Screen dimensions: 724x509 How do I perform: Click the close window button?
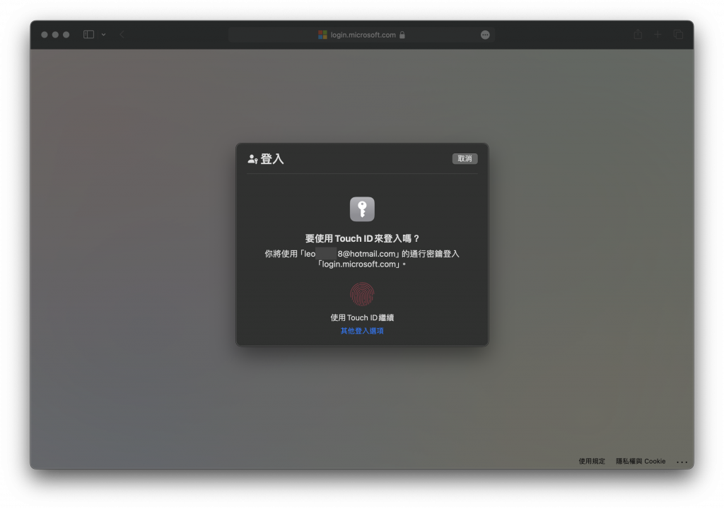pyautogui.click(x=45, y=35)
